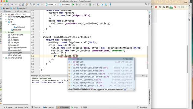
Task: Click the hn_app breadcrumb
Action: click(x=5, y=8)
